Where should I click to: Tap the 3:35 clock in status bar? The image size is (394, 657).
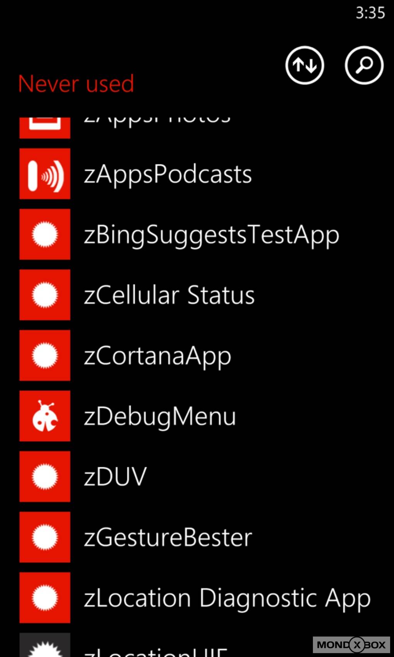370,13
